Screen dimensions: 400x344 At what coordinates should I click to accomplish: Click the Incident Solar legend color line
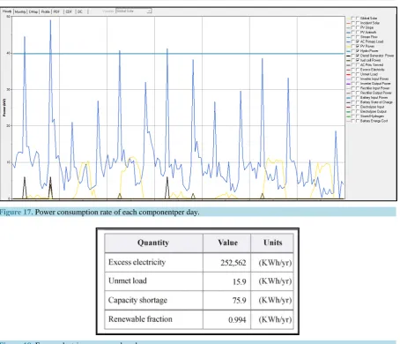(x=348, y=23)
